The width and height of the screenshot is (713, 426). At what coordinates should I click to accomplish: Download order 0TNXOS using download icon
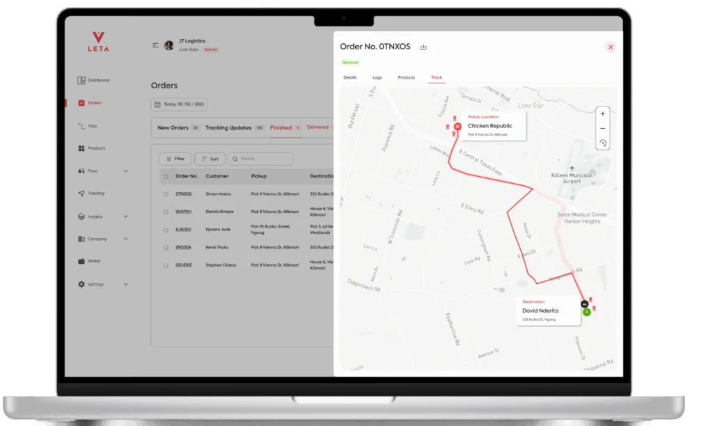click(423, 47)
